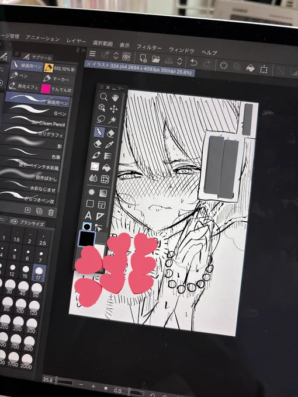Select the Lasso selection tool
The image size is (298, 397).
click(x=101, y=119)
